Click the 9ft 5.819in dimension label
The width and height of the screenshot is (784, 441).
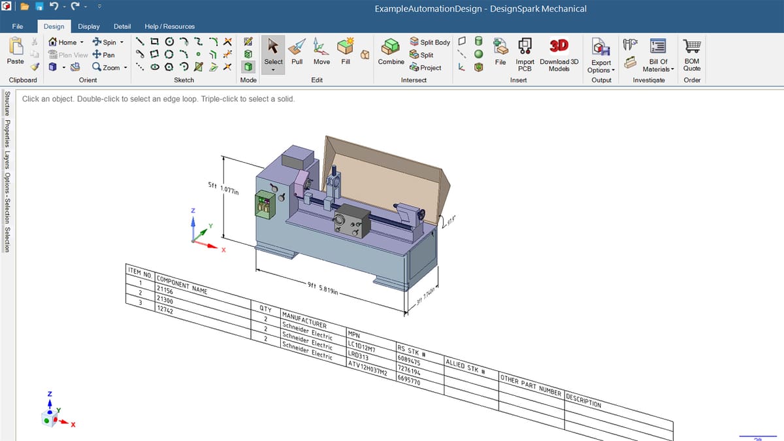tap(321, 288)
